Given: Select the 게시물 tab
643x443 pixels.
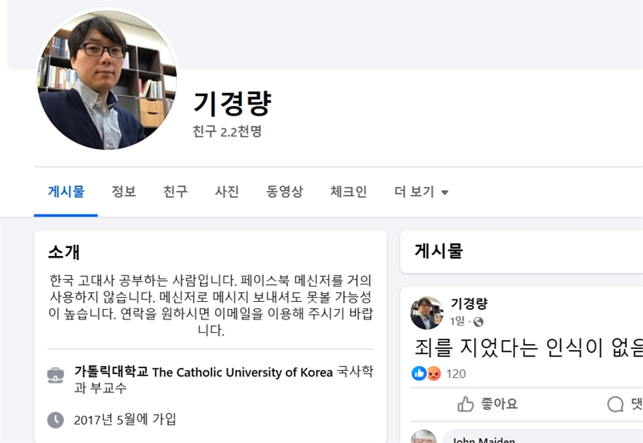Looking at the screenshot, I should point(66,192).
